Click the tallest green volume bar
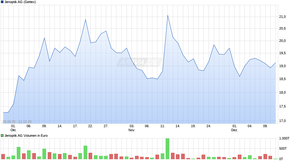The height and width of the screenshot is (162, 291). pyautogui.click(x=167, y=149)
